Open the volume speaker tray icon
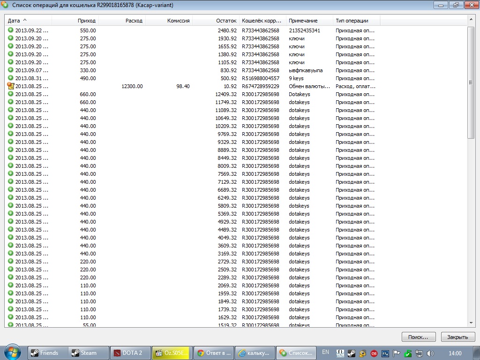This screenshot has width=480, height=360. [430, 353]
